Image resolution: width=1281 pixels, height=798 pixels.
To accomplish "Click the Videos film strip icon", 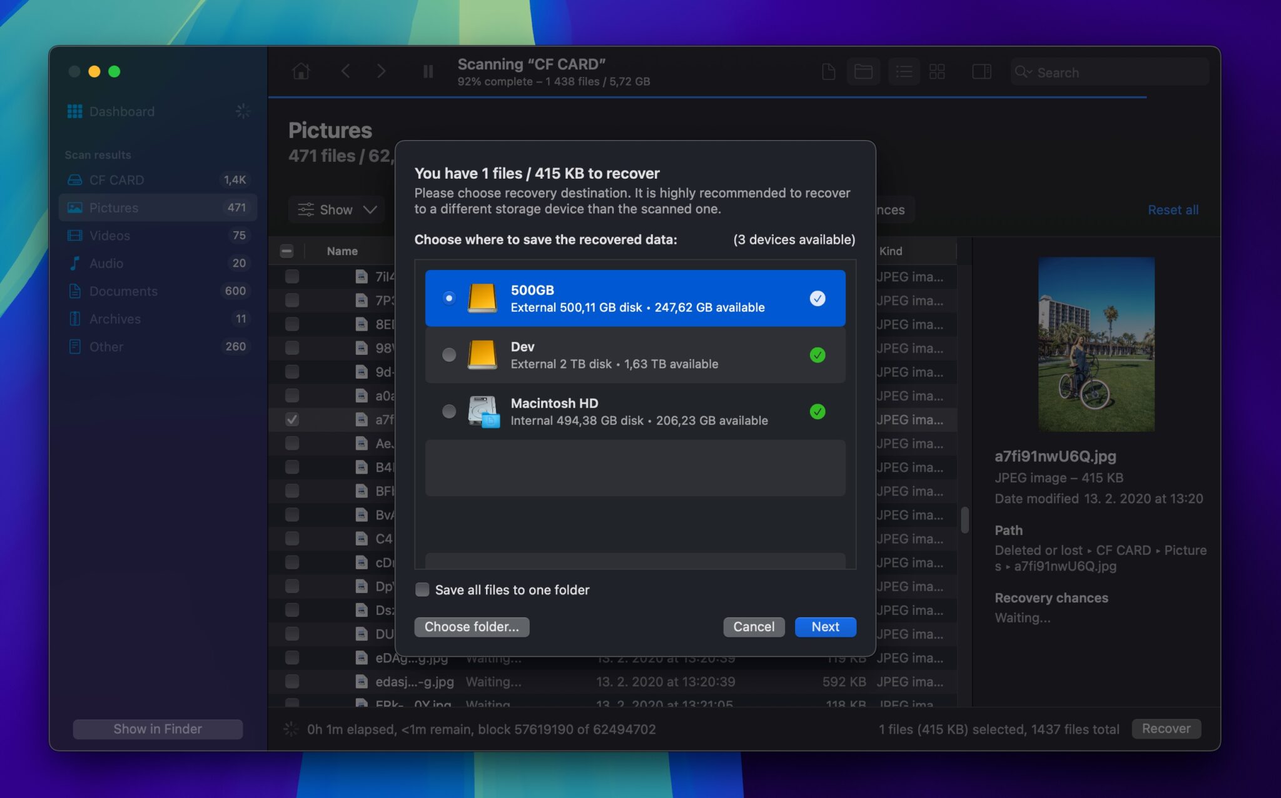I will 74,236.
